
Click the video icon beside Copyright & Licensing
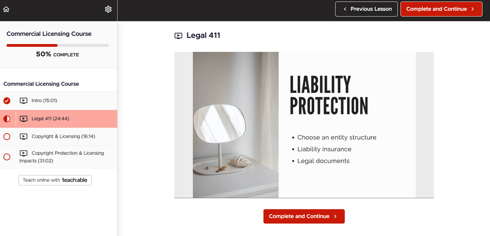click(24, 137)
